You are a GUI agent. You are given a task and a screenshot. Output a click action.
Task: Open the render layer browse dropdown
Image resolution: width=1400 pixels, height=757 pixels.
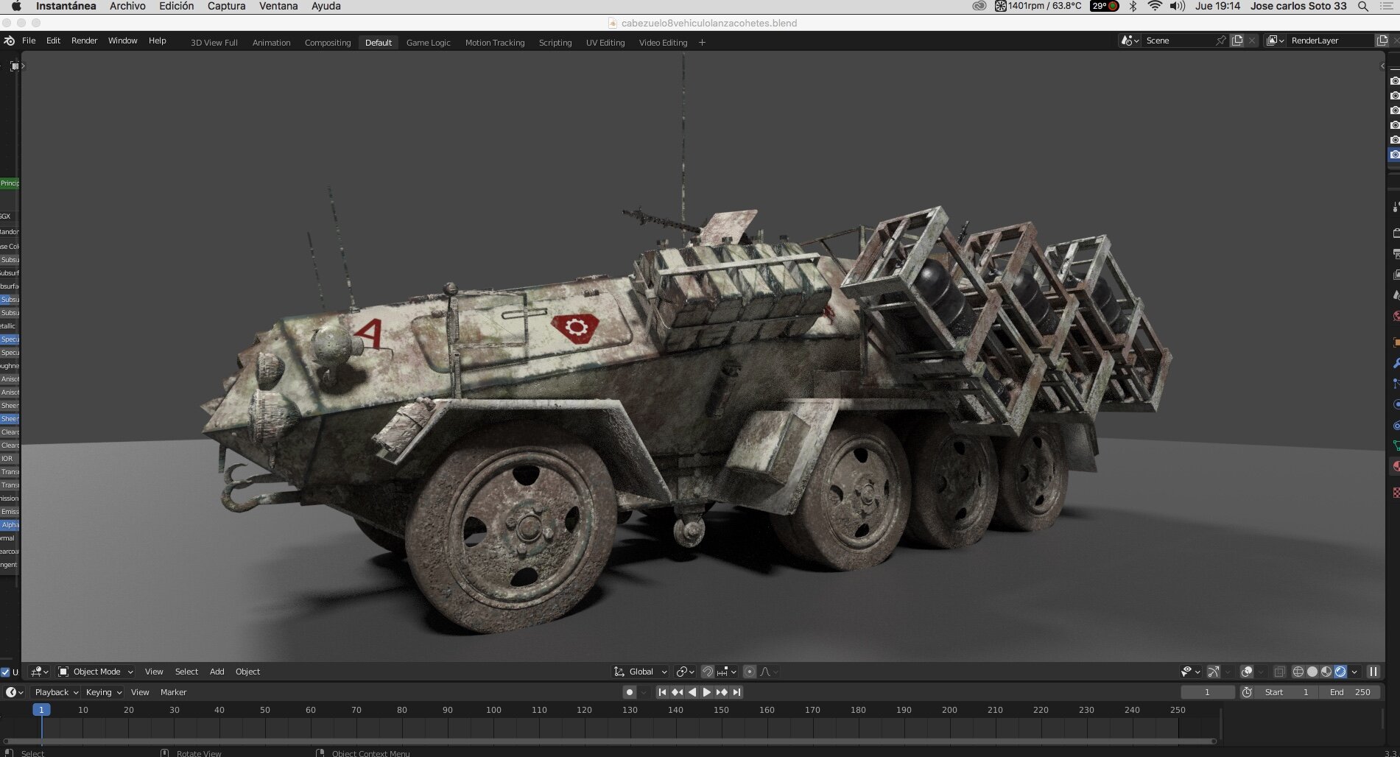pyautogui.click(x=1276, y=41)
